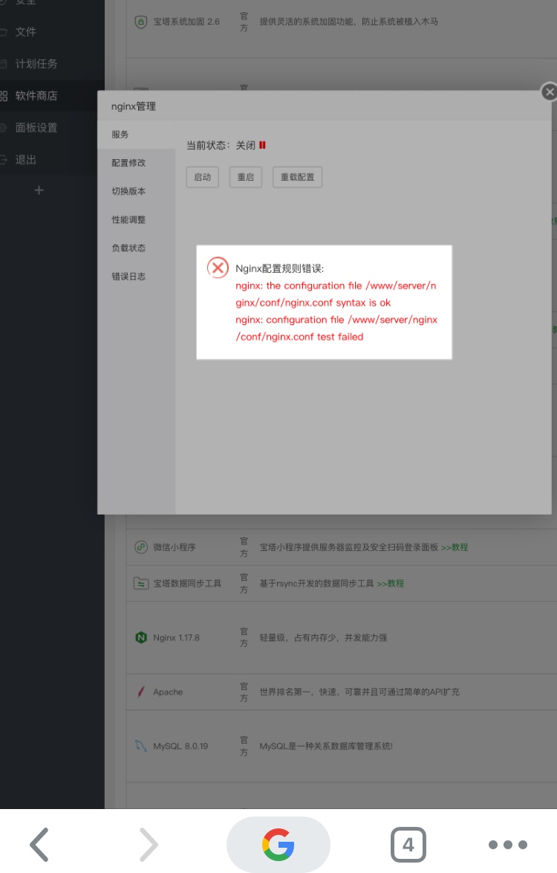Open 教程 link in 微信小程序 row

tap(455, 547)
